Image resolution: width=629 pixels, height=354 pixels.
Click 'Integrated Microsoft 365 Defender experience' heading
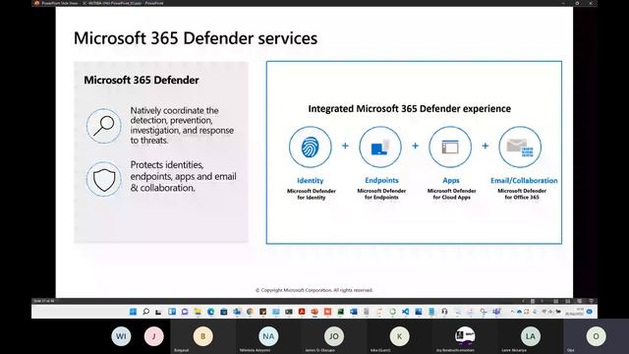(x=409, y=109)
